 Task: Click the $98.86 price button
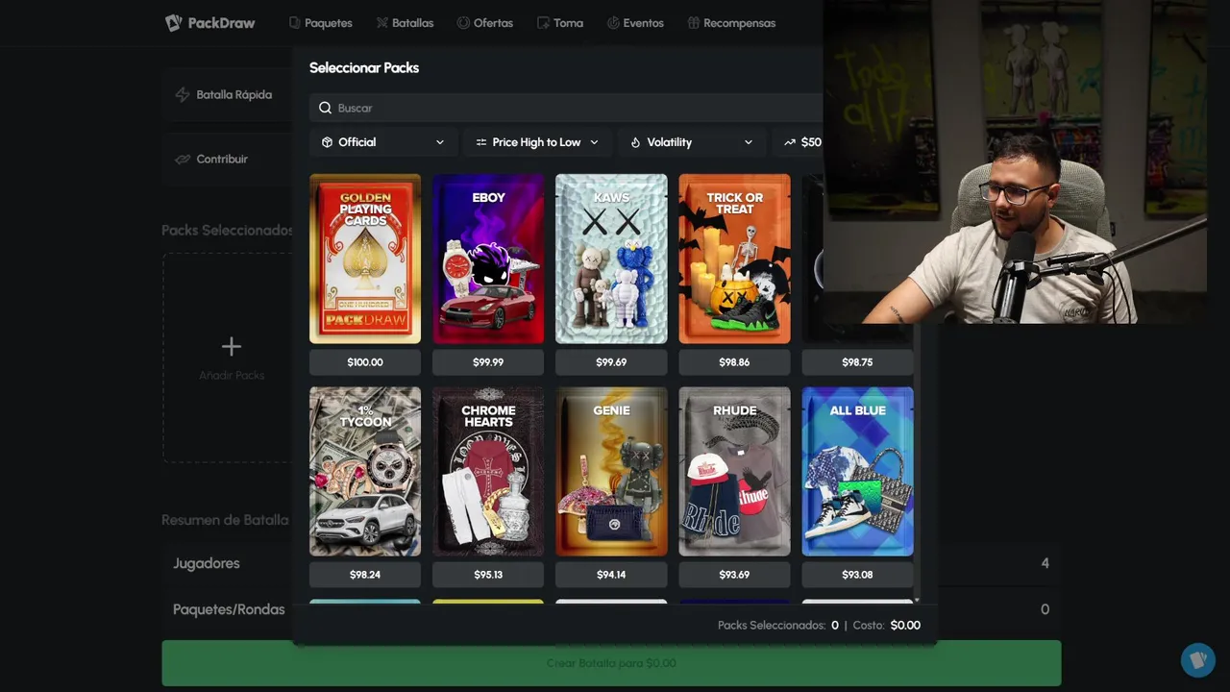coord(734,362)
